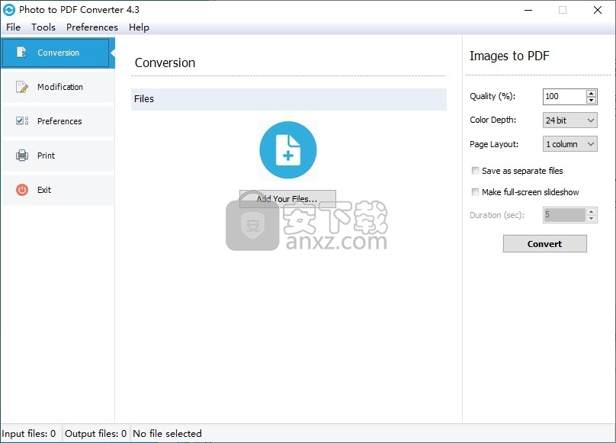Open the Help menu
616x443 pixels.
tap(139, 27)
